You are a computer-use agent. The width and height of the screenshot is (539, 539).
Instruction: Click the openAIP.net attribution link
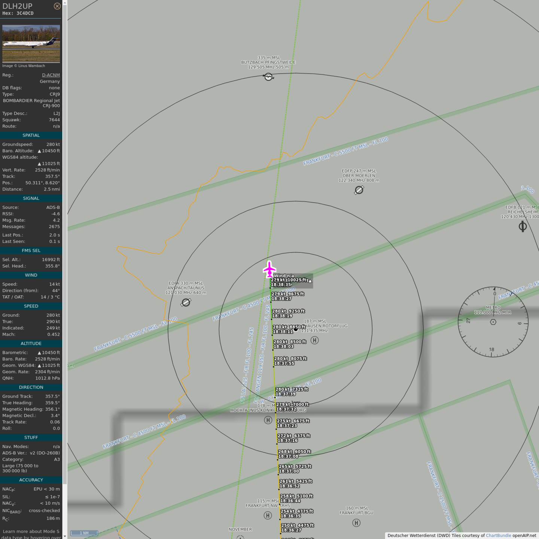pos(524,536)
